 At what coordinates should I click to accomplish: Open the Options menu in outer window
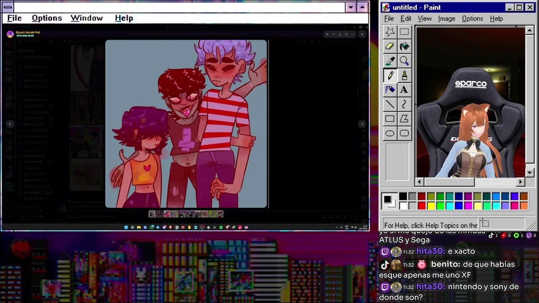pyautogui.click(x=47, y=18)
